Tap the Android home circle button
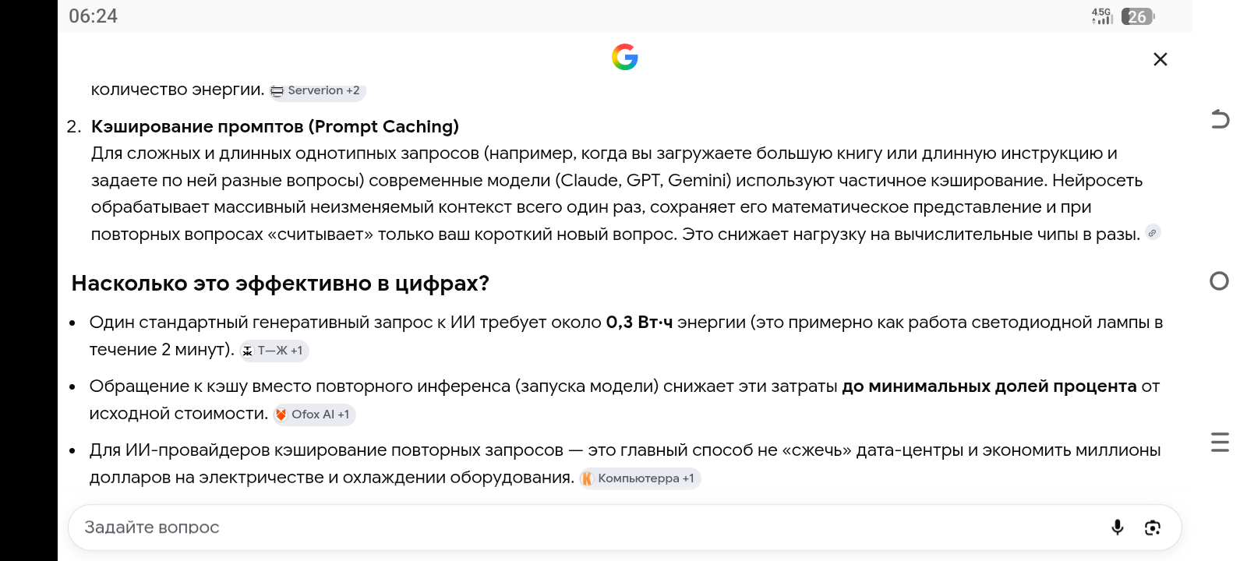 point(1220,281)
